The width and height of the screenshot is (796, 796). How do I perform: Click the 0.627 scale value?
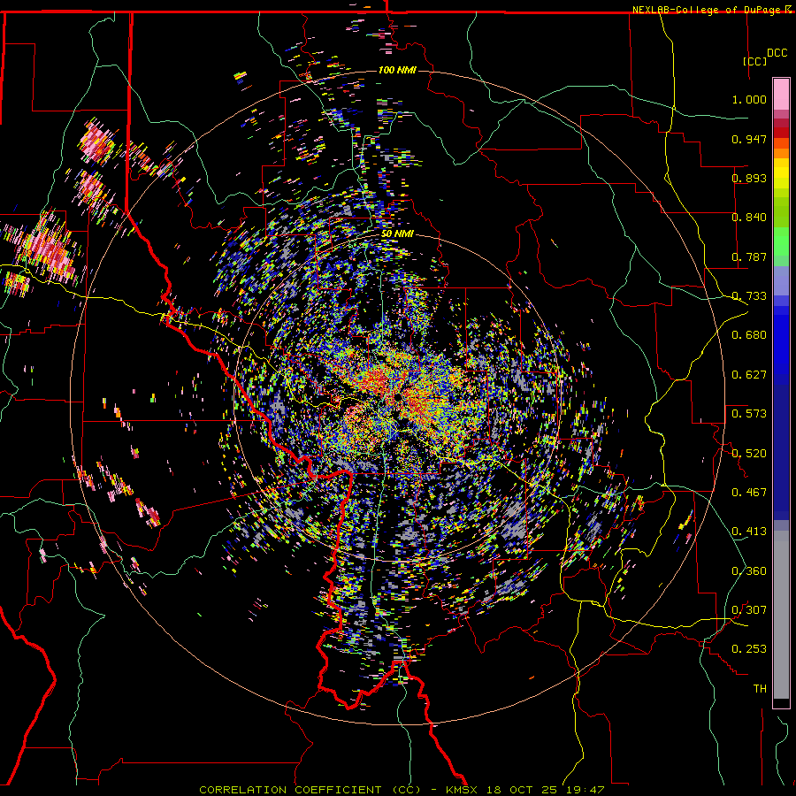[x=749, y=375]
